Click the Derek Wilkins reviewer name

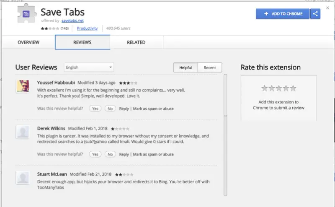(51, 128)
